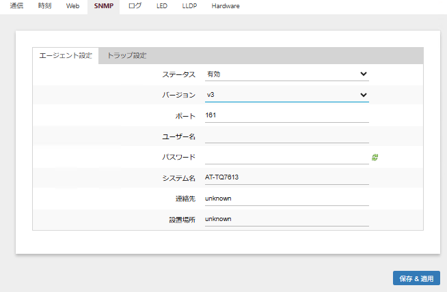447x292 pixels.
Task: Switch to the ログ tab
Action: coord(135,6)
